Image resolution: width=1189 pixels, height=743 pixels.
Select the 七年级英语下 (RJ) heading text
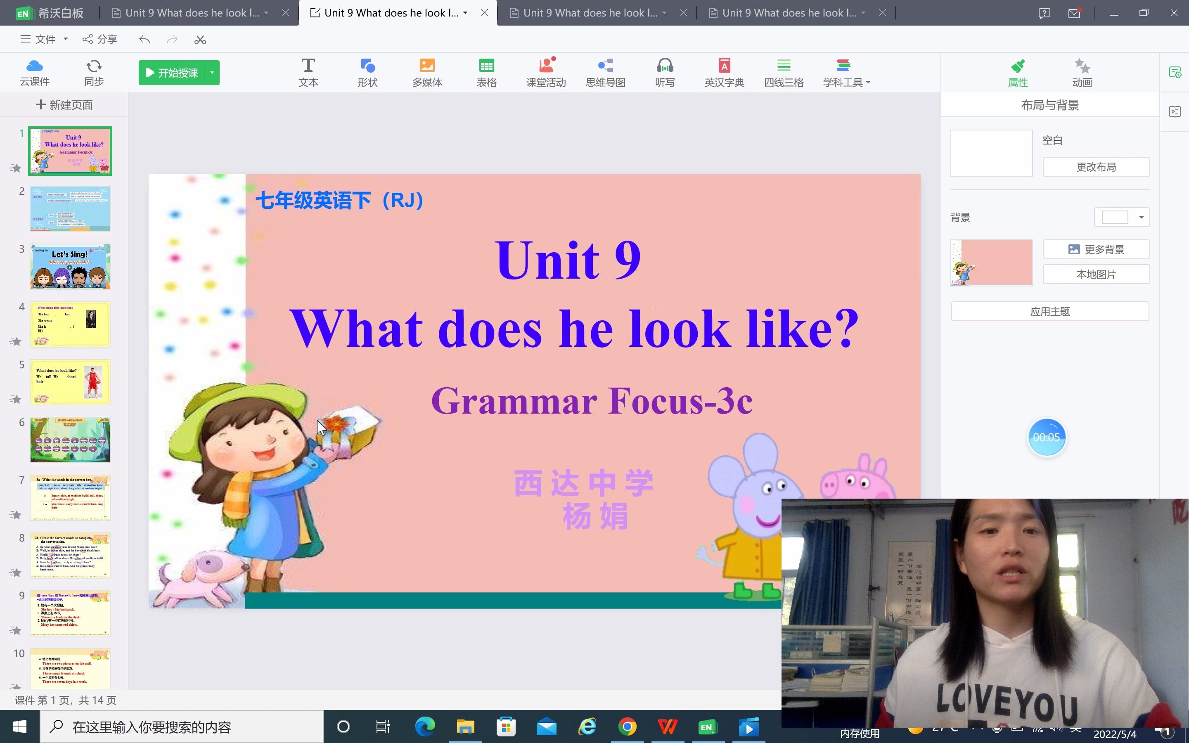[x=339, y=201]
